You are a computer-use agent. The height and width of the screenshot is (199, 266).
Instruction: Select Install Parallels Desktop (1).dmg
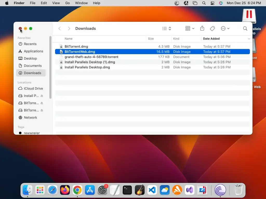click(152, 62)
